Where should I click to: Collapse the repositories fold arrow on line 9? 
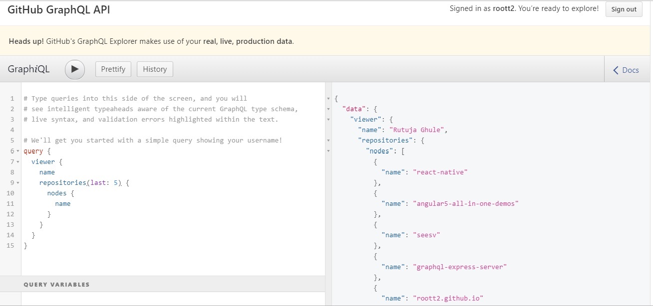[x=18, y=182]
